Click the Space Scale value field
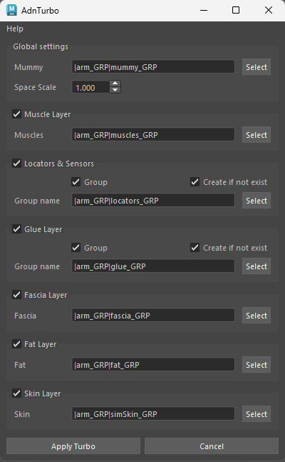Viewport: 285px width, 462px height. pyautogui.click(x=90, y=88)
